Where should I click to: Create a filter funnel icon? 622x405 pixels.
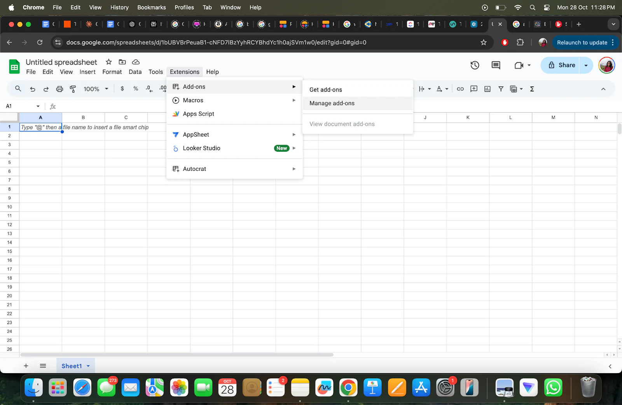(x=501, y=89)
